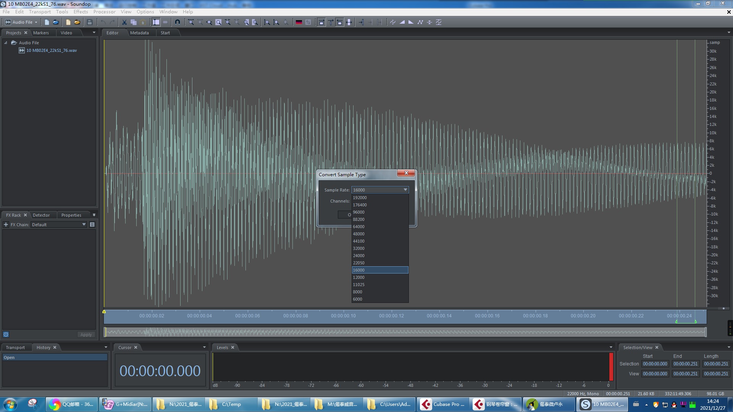
Task: Click the snapping magnet icon
Action: 177,22
